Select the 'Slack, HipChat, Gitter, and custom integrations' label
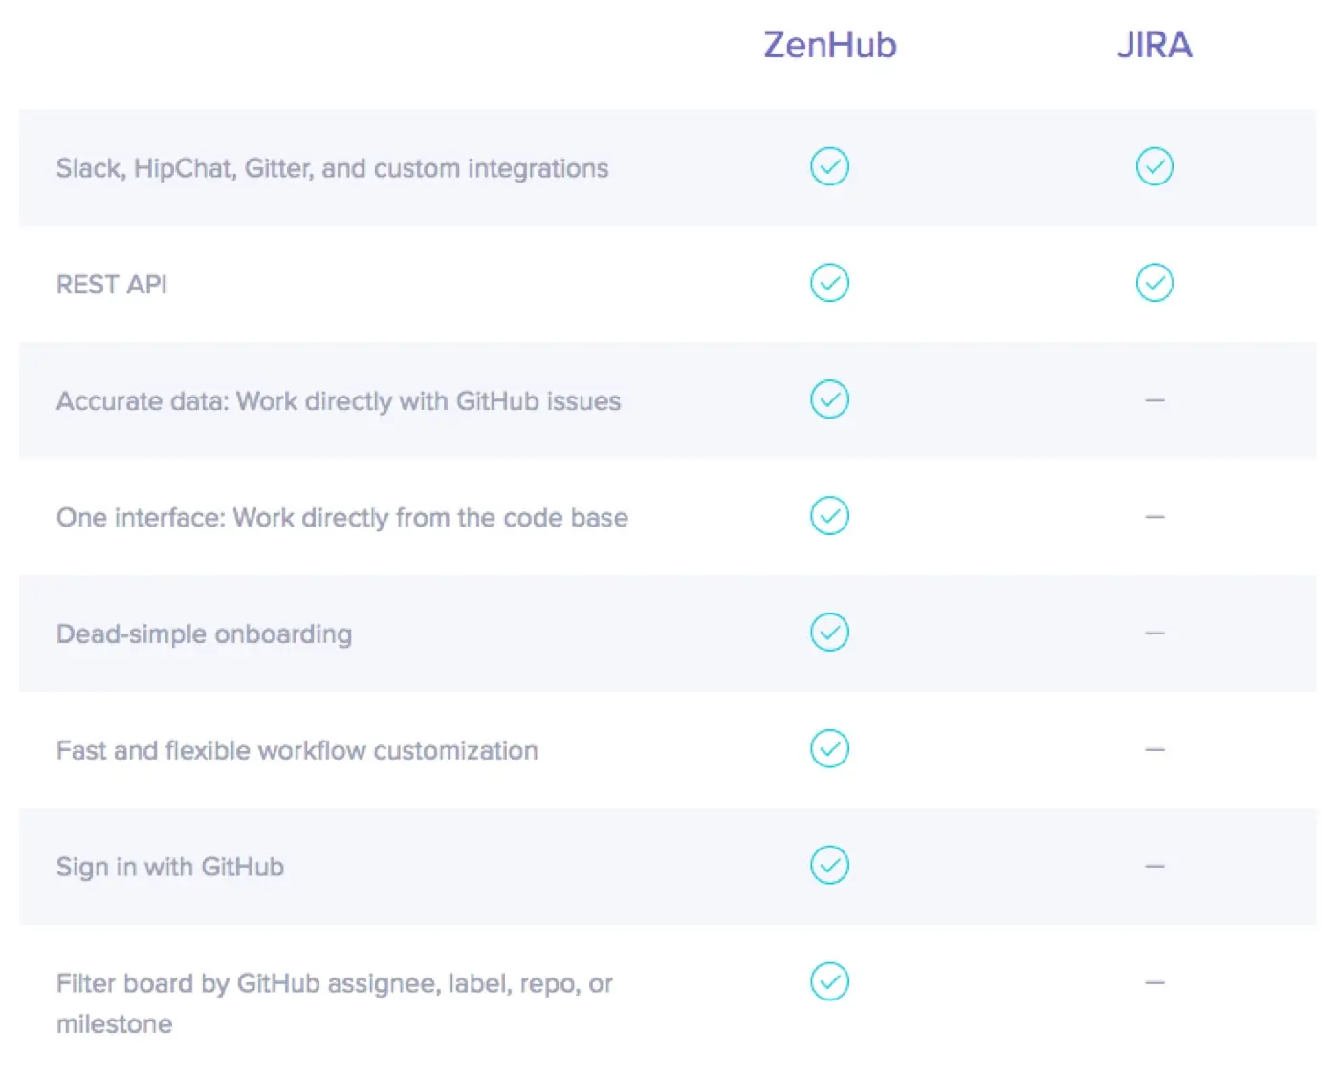The width and height of the screenshot is (1339, 1075). 332,168
